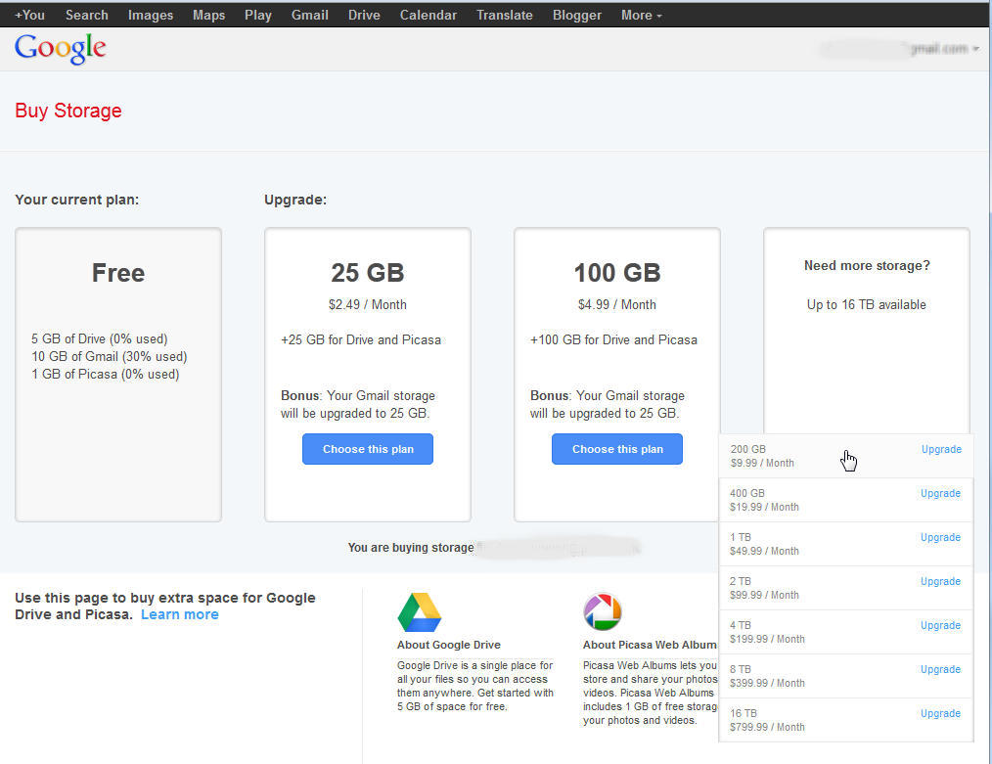
Task: Choose the 25 GB storage plan
Action: tap(367, 449)
